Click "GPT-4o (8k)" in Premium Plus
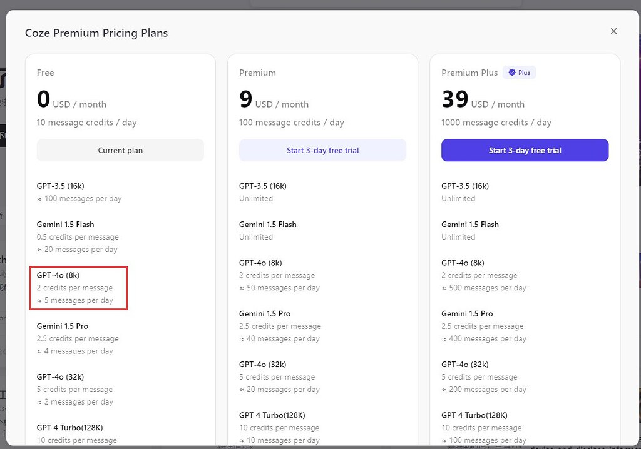This screenshot has height=449, width=641. point(463,263)
